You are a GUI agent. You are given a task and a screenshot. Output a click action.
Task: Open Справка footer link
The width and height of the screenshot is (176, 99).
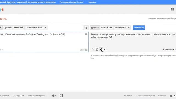[162, 95]
